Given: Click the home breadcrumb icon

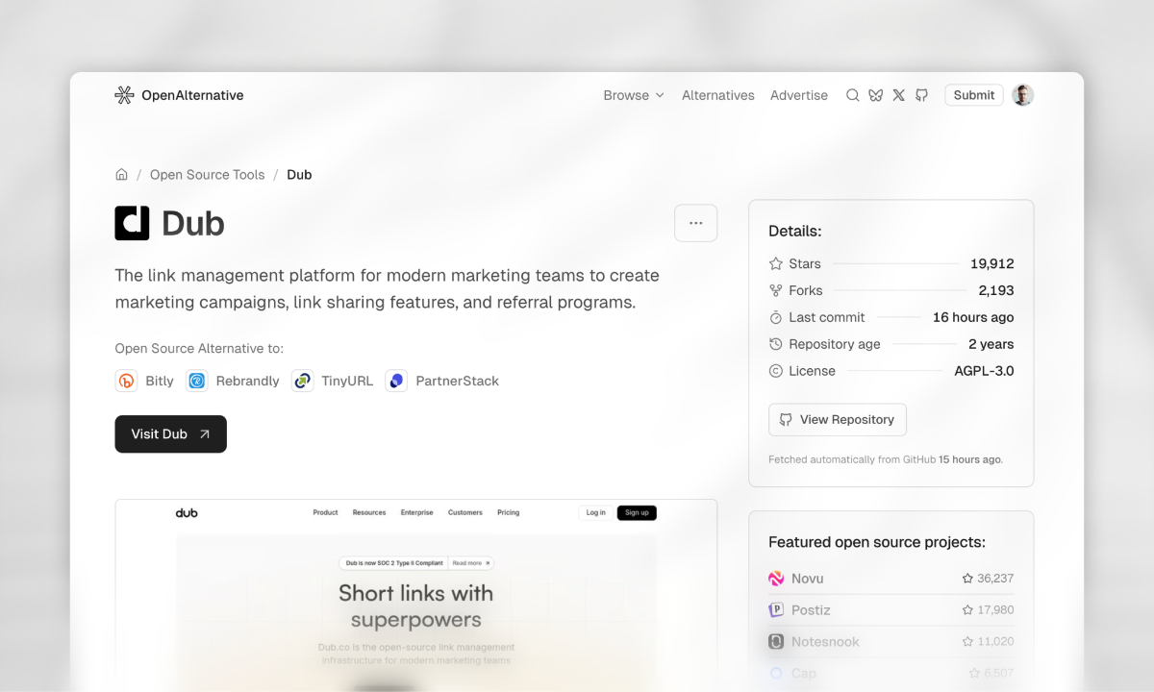Looking at the screenshot, I should click(x=121, y=174).
